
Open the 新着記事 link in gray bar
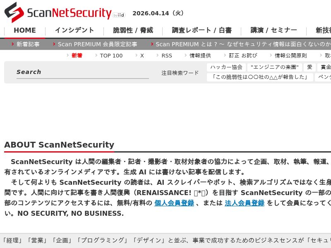pyautogui.click(x=28, y=44)
